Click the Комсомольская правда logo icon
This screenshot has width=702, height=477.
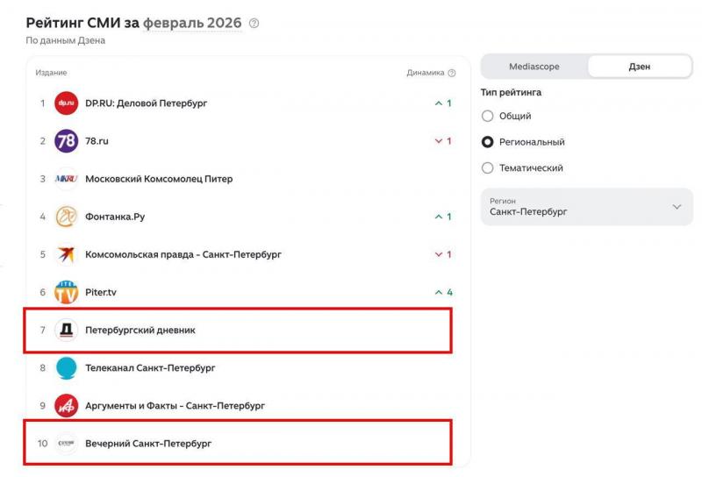tap(67, 254)
